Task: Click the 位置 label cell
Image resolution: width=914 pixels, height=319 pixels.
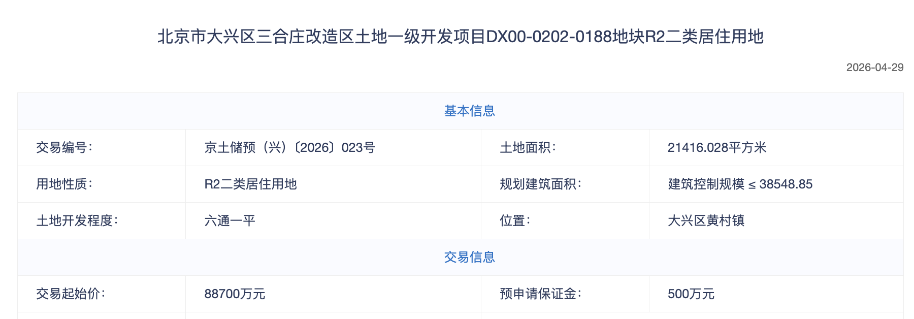Action: pyautogui.click(x=515, y=221)
